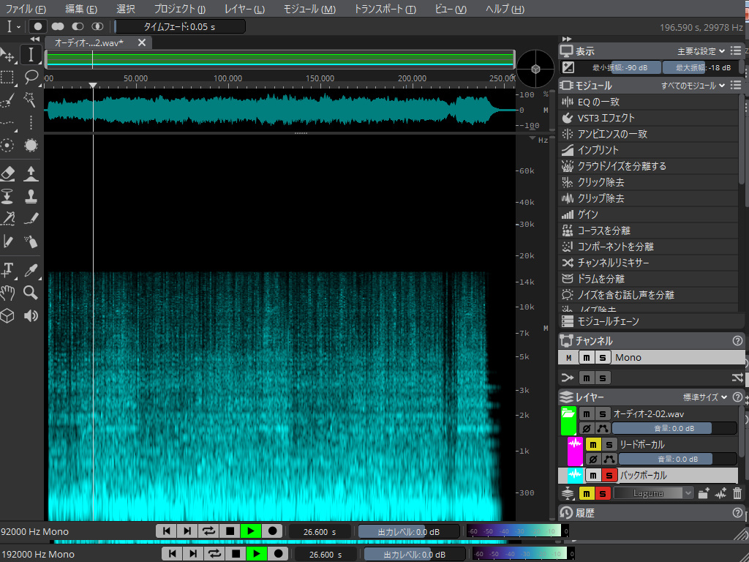Select the Lasso selection tool
The image size is (749, 562).
31,78
